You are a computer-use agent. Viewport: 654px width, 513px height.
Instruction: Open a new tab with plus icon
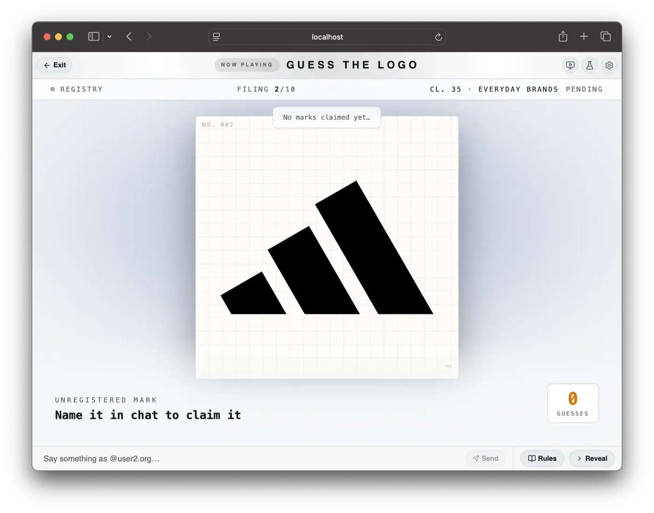(584, 36)
